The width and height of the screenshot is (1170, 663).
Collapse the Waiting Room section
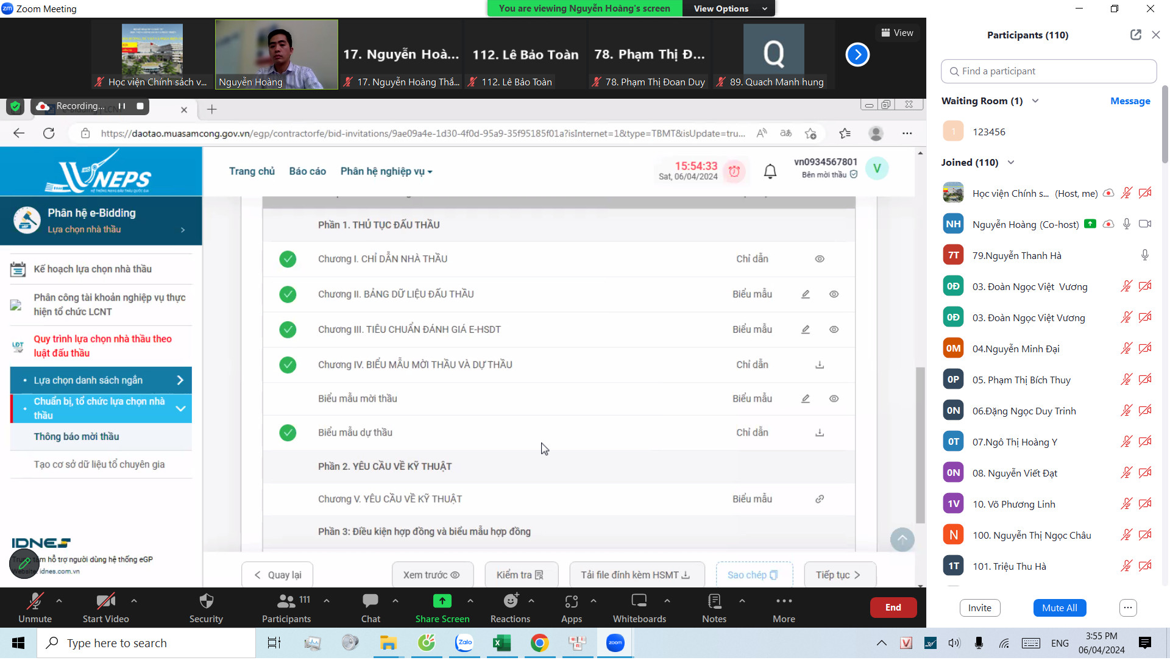1035,101
